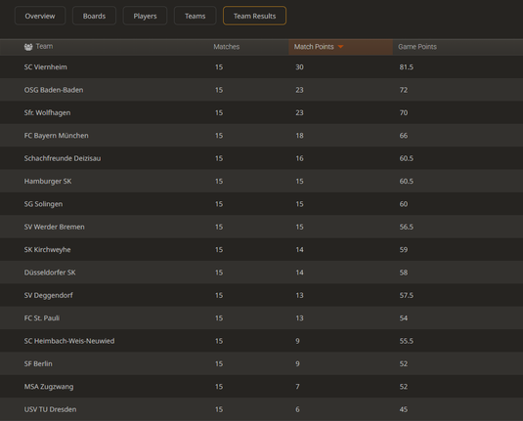The height and width of the screenshot is (421, 523).
Task: Click SK Kirchweyhe's 59 game points
Action: 404,250
